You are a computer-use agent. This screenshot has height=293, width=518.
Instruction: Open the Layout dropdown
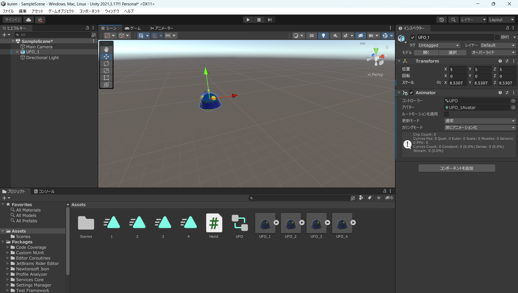click(501, 19)
